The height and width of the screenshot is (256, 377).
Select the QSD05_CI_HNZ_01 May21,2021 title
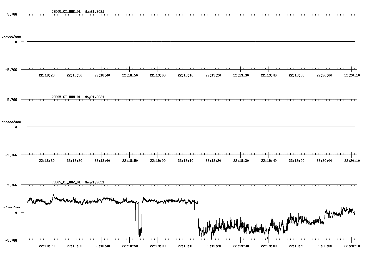[x=78, y=182]
